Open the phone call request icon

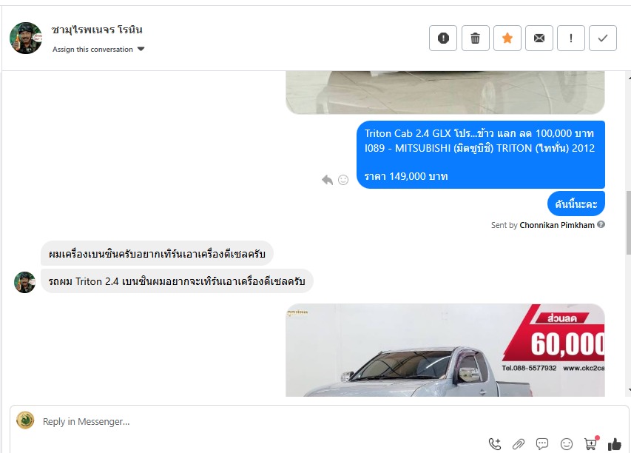coord(495,443)
